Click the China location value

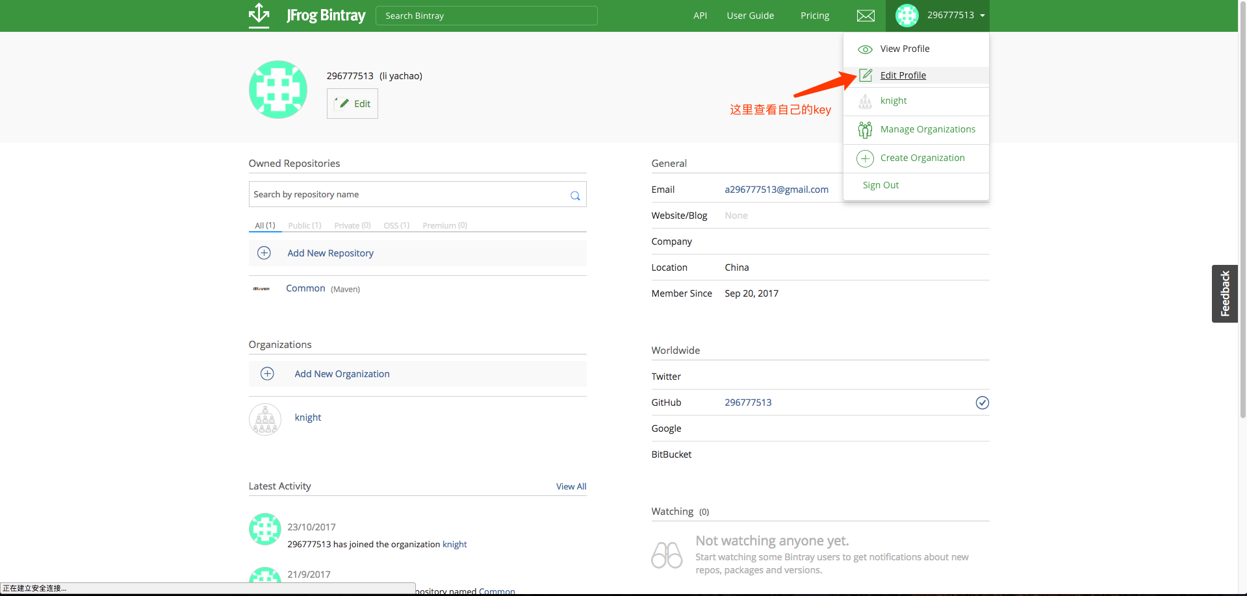click(x=737, y=267)
